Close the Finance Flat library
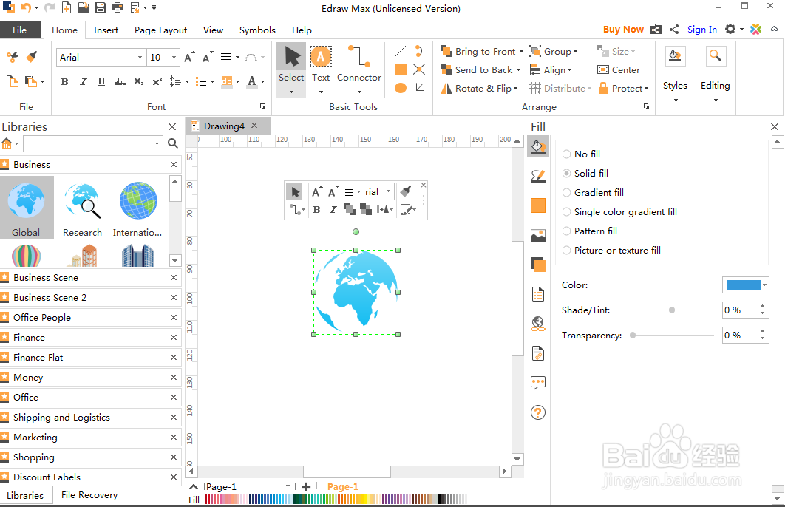The height and width of the screenshot is (507, 785). click(x=174, y=358)
